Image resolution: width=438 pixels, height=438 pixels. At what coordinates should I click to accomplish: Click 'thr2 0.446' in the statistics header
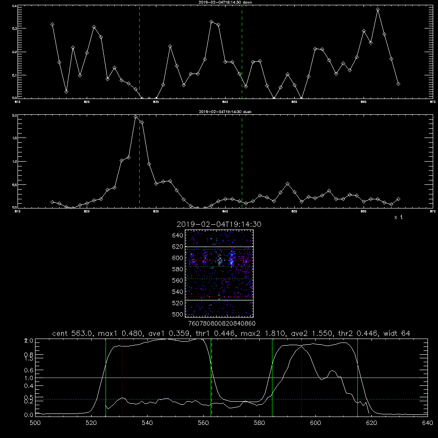(358, 333)
